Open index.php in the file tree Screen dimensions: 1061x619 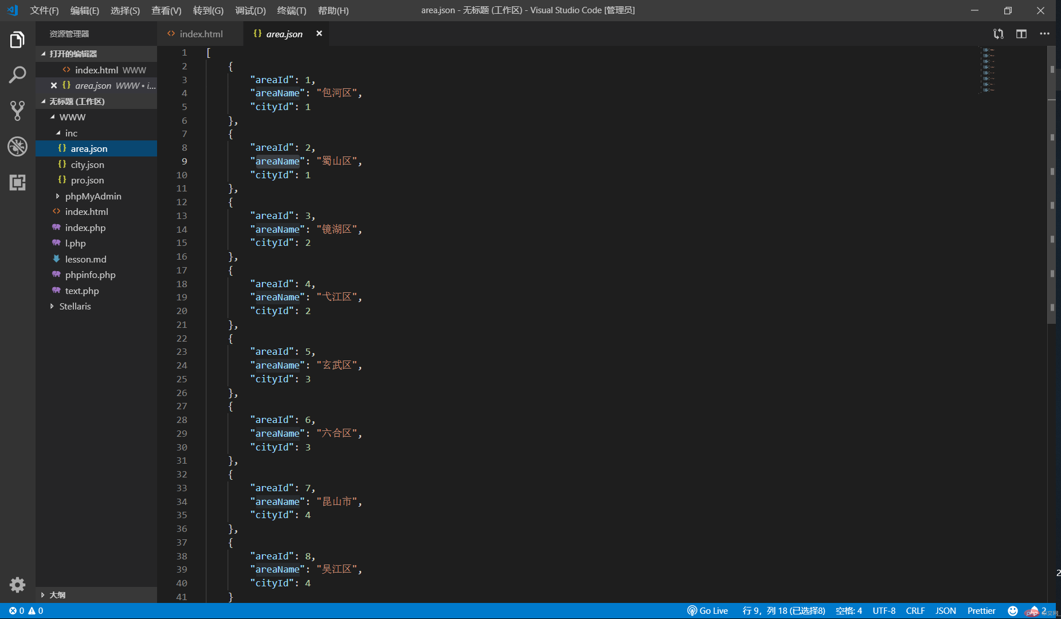pos(96,228)
